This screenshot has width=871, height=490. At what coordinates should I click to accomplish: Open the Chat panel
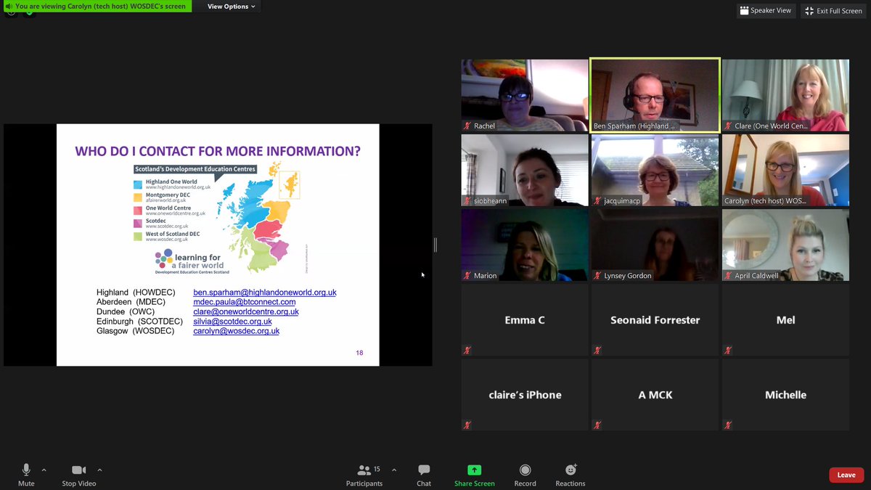point(424,475)
